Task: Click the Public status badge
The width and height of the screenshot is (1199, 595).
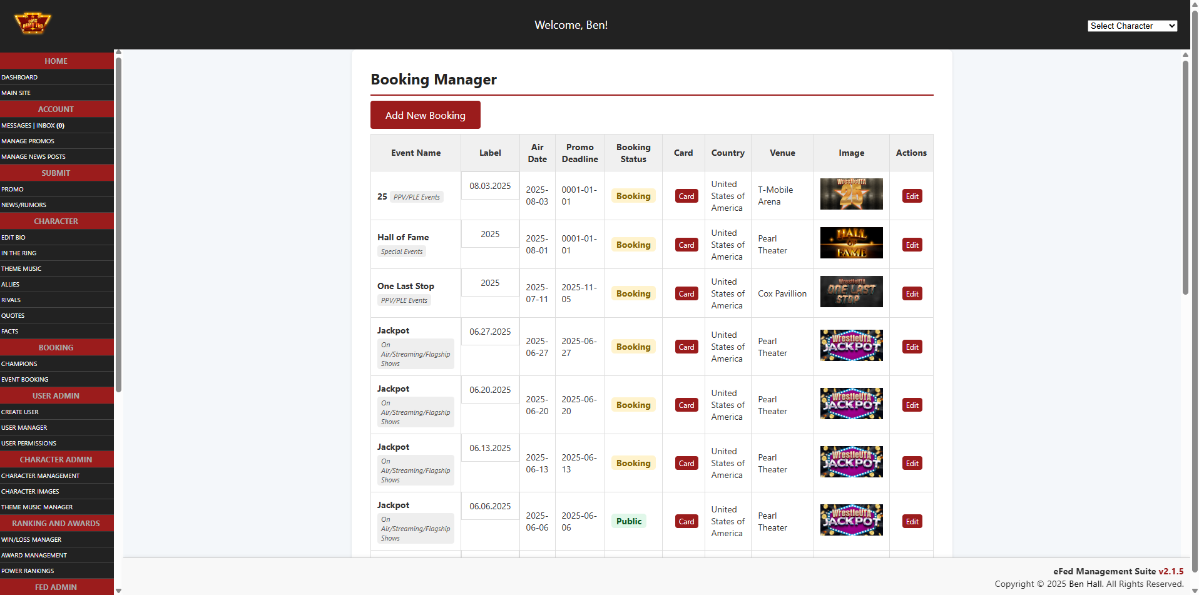Action: (x=628, y=521)
